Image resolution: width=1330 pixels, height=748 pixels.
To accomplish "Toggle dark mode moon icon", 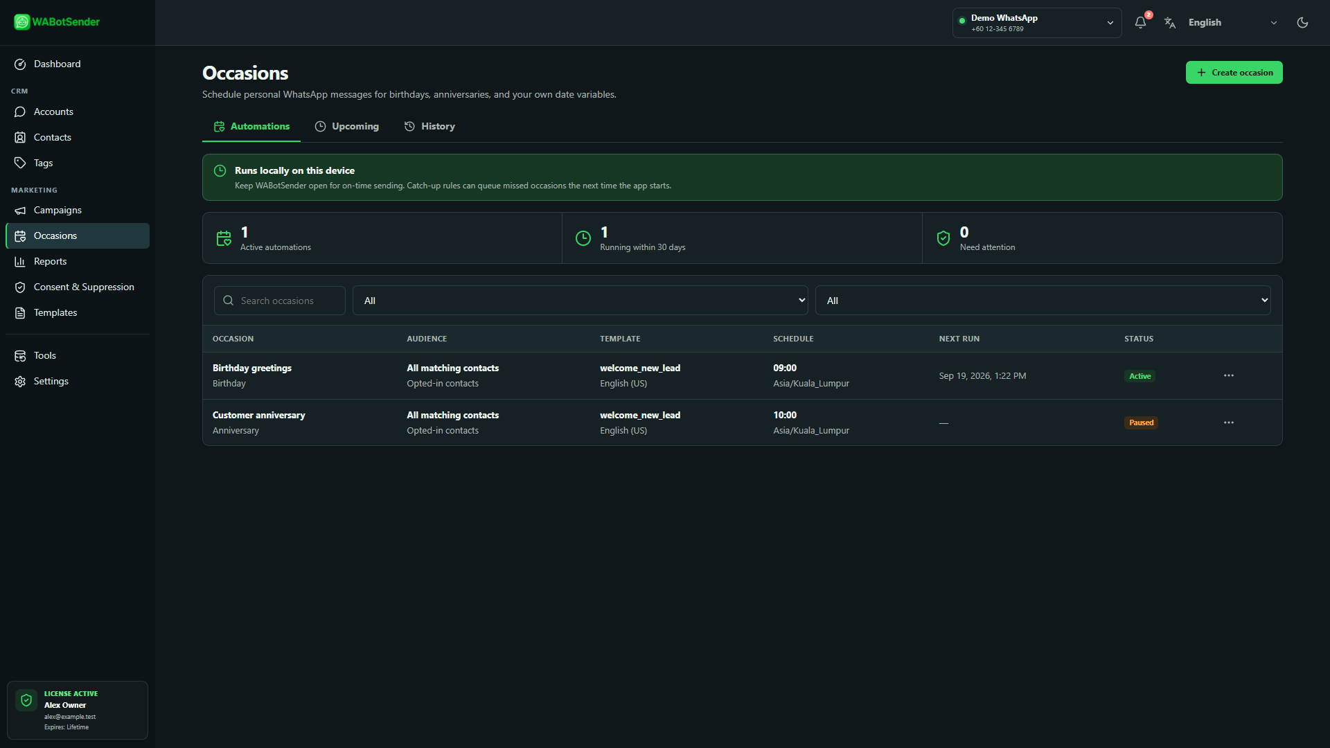I will click(x=1302, y=22).
